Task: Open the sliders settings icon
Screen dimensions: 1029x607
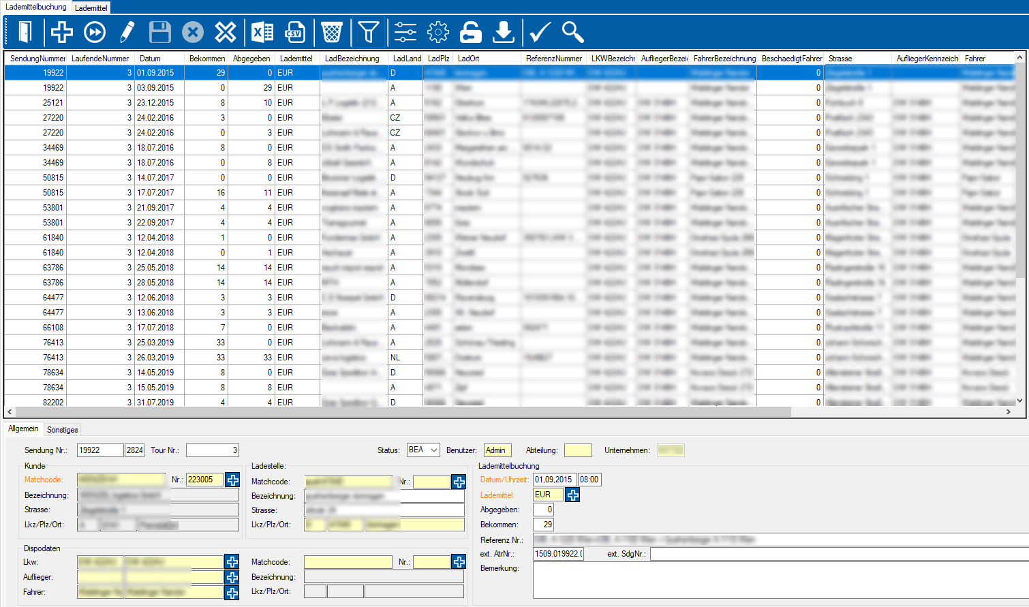Action: [x=405, y=32]
